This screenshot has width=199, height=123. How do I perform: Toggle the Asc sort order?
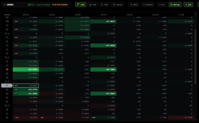coord(162,5)
